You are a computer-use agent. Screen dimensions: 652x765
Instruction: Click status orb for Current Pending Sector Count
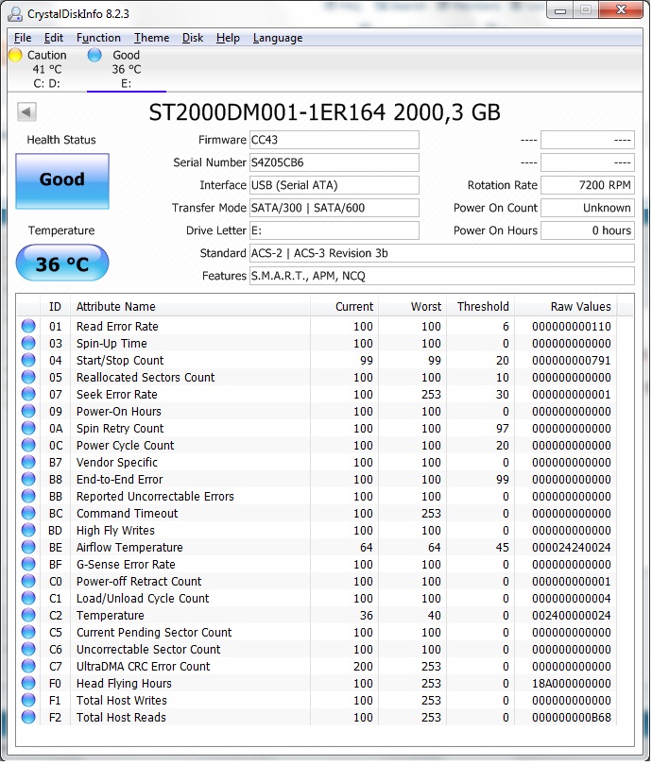click(x=28, y=632)
